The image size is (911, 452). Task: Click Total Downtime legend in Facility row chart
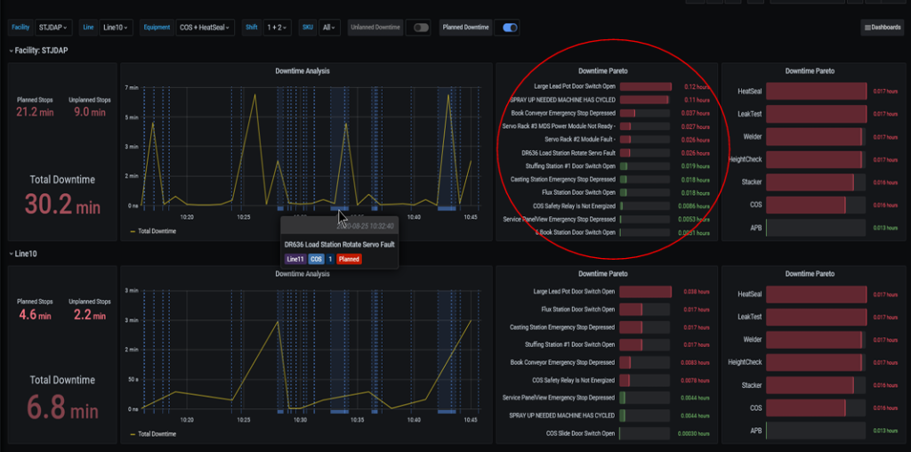click(157, 231)
